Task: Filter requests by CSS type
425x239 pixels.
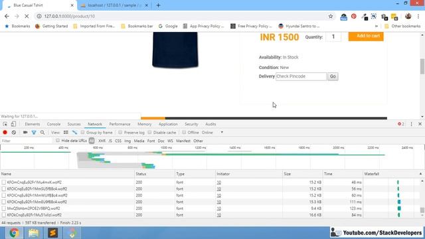Action: pyautogui.click(x=118, y=141)
